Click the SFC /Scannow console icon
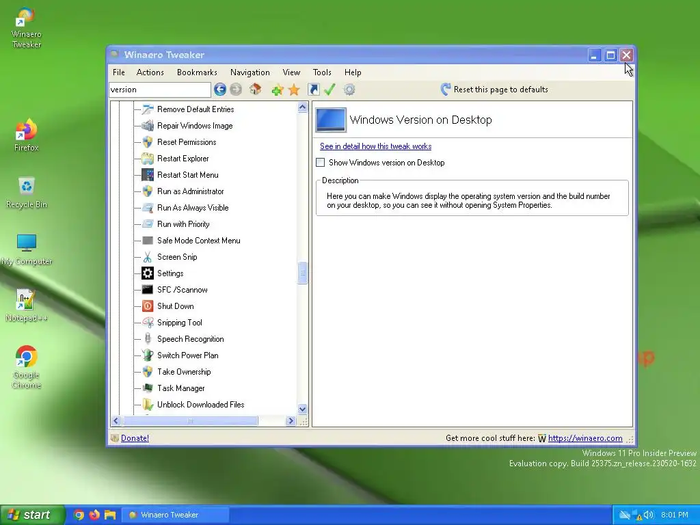The image size is (700, 525). point(148,290)
